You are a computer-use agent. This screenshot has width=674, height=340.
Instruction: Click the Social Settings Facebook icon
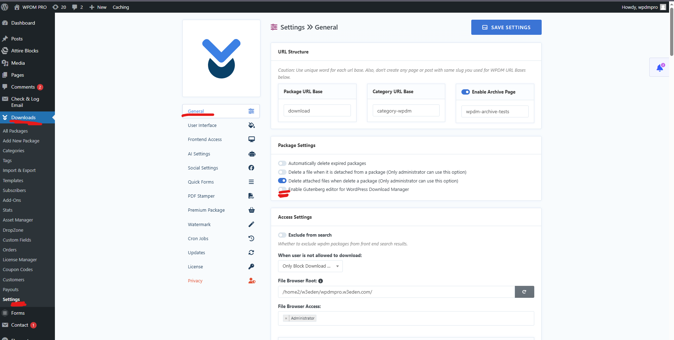coord(251,168)
